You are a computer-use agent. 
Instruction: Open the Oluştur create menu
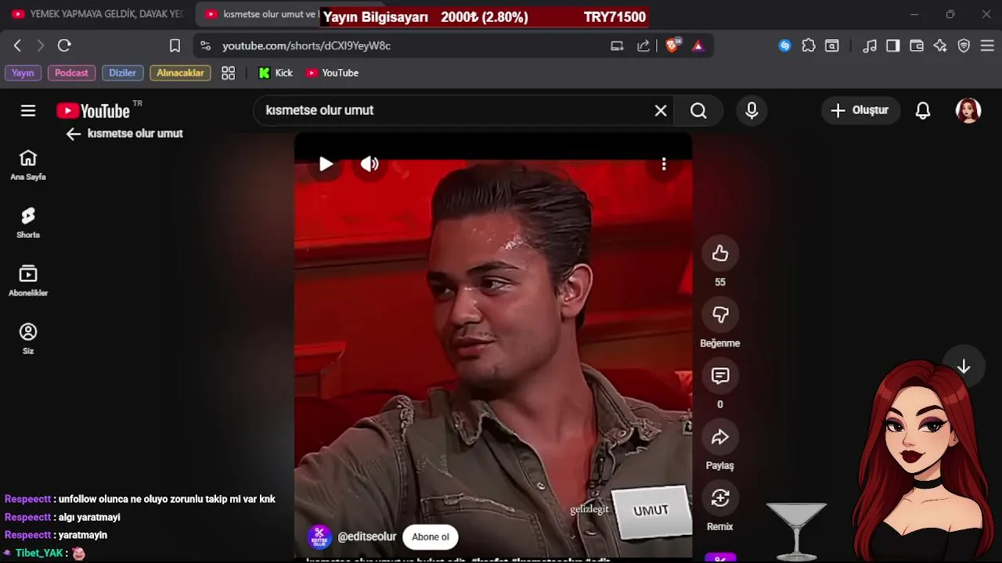(x=860, y=110)
